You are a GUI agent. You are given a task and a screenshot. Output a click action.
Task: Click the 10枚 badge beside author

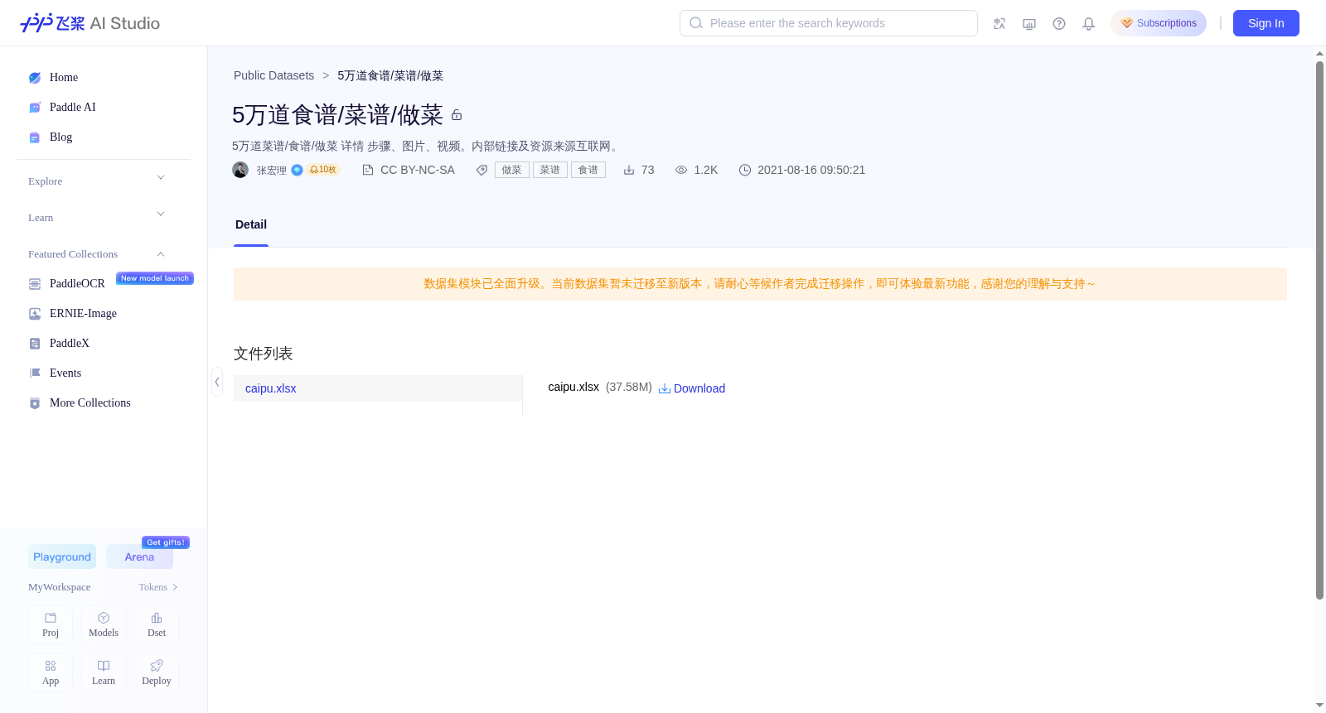tap(323, 170)
